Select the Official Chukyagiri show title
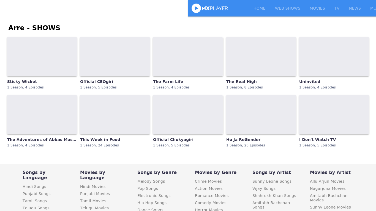This screenshot has width=376, height=211. 173,140
